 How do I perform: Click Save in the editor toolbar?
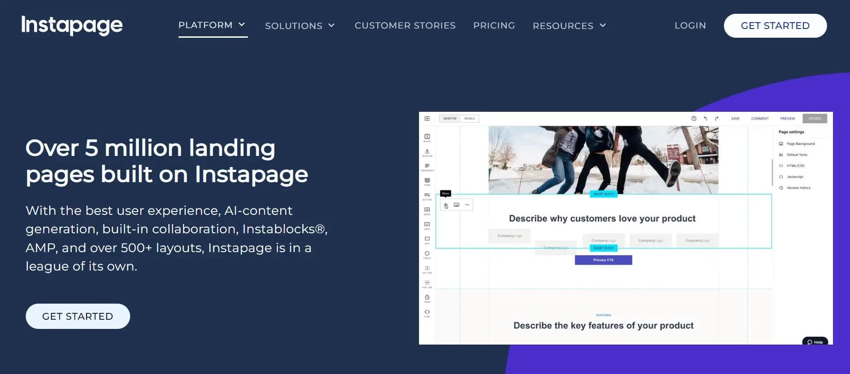[x=735, y=119]
